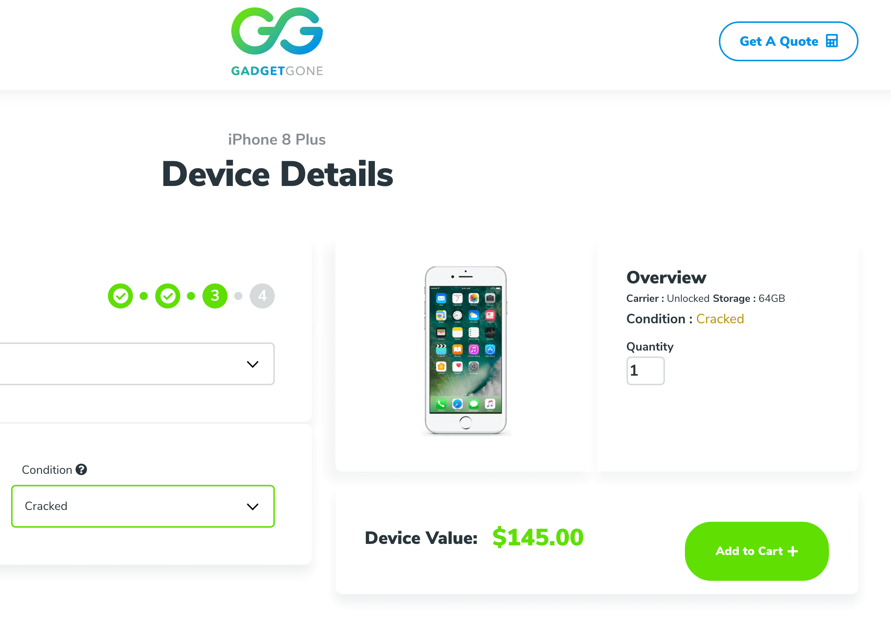The image size is (891, 631).
Task: Open the Condition help question mark icon
Action: pyautogui.click(x=81, y=469)
